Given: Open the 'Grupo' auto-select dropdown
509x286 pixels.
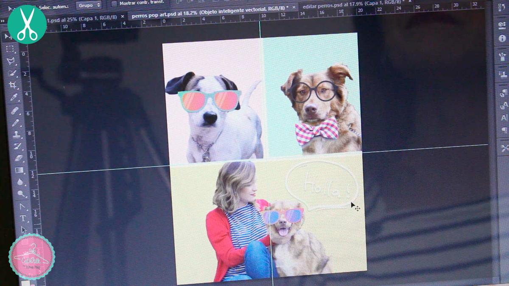Looking at the screenshot, I should pyautogui.click(x=89, y=5).
